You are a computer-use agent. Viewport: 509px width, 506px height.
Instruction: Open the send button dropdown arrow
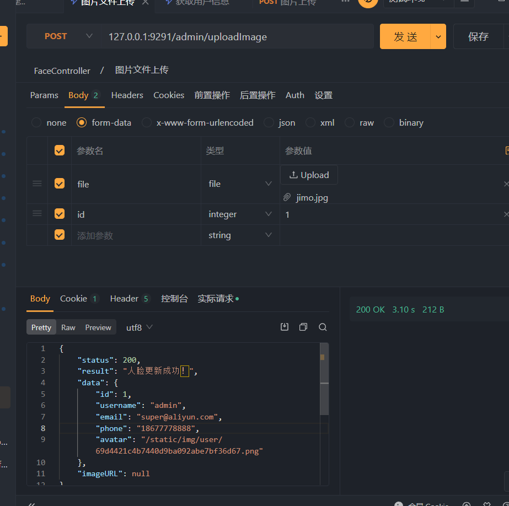coord(438,36)
